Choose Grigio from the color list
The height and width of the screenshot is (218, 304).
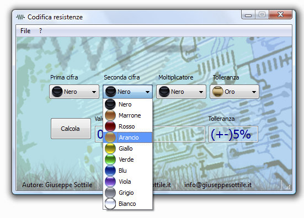[128, 193]
